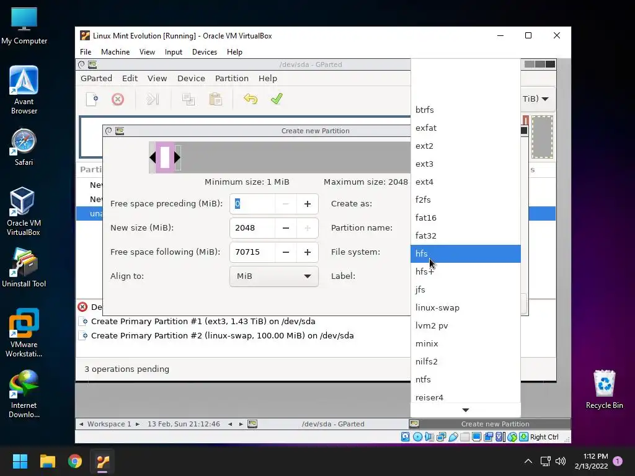Click the left handle of the partition size slider
The height and width of the screenshot is (476, 635).
click(x=153, y=157)
